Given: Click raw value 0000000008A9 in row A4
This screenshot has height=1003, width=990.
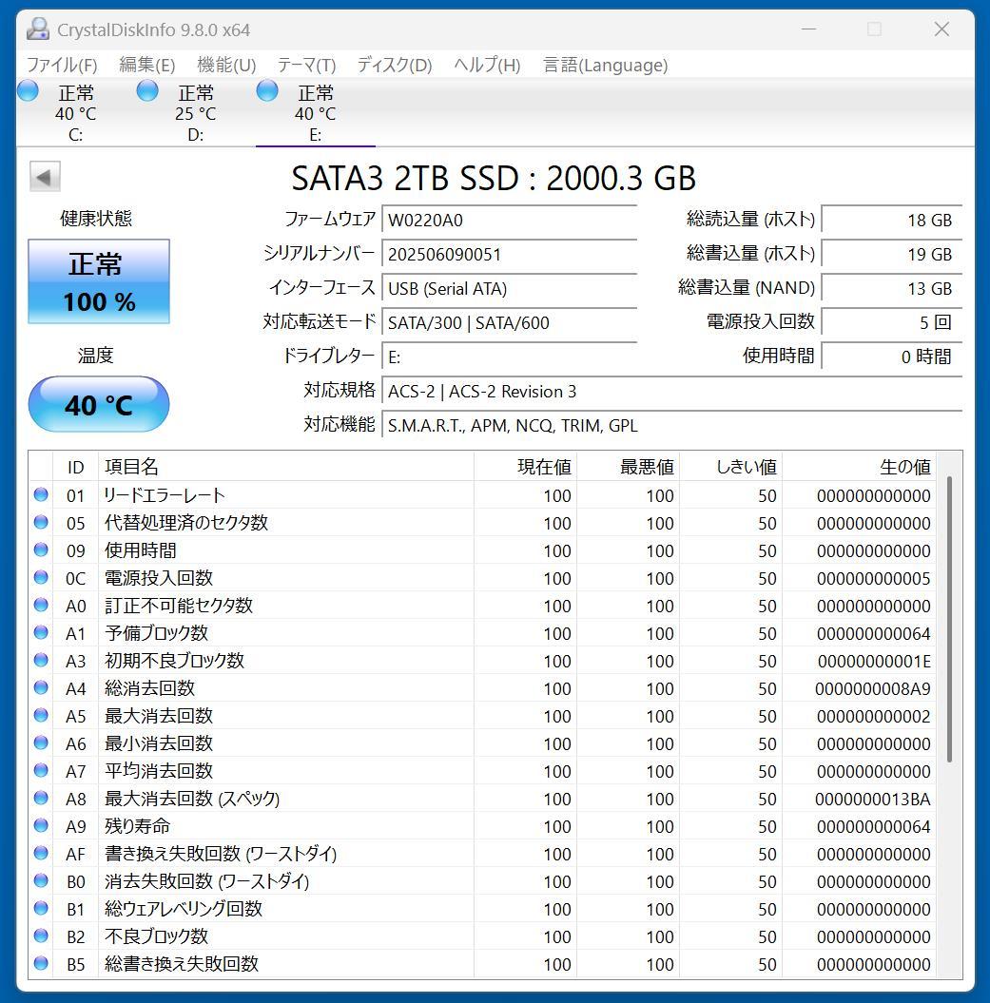Looking at the screenshot, I should [x=872, y=689].
